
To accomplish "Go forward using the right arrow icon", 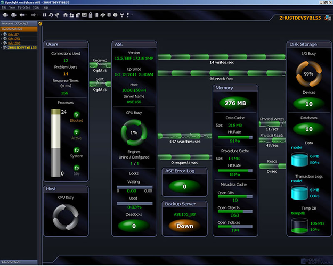I will (x=33, y=15).
